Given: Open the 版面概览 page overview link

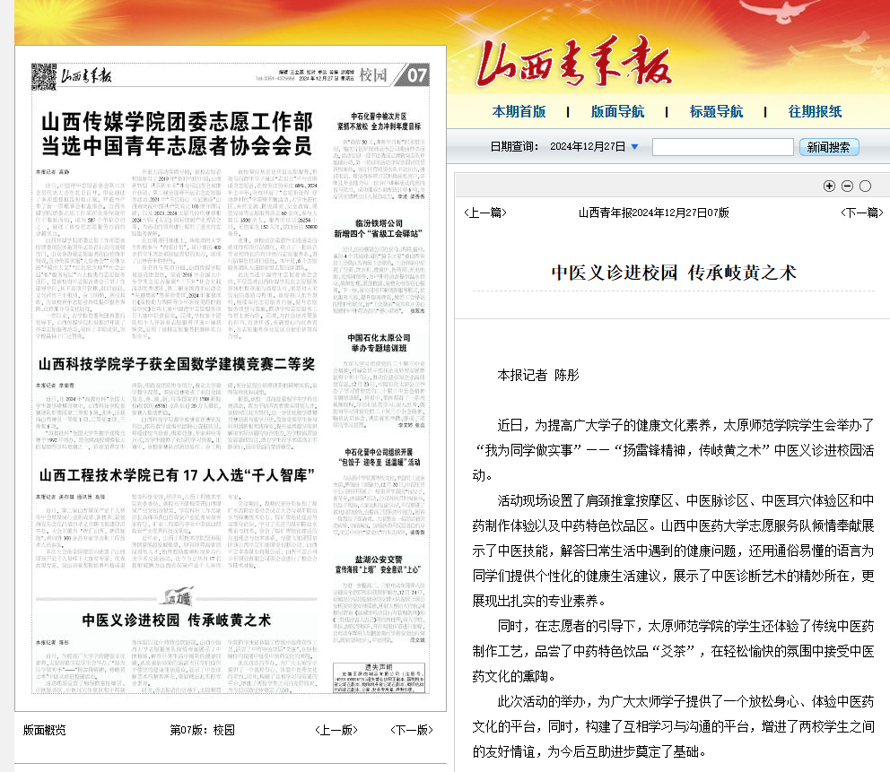Looking at the screenshot, I should tap(45, 730).
